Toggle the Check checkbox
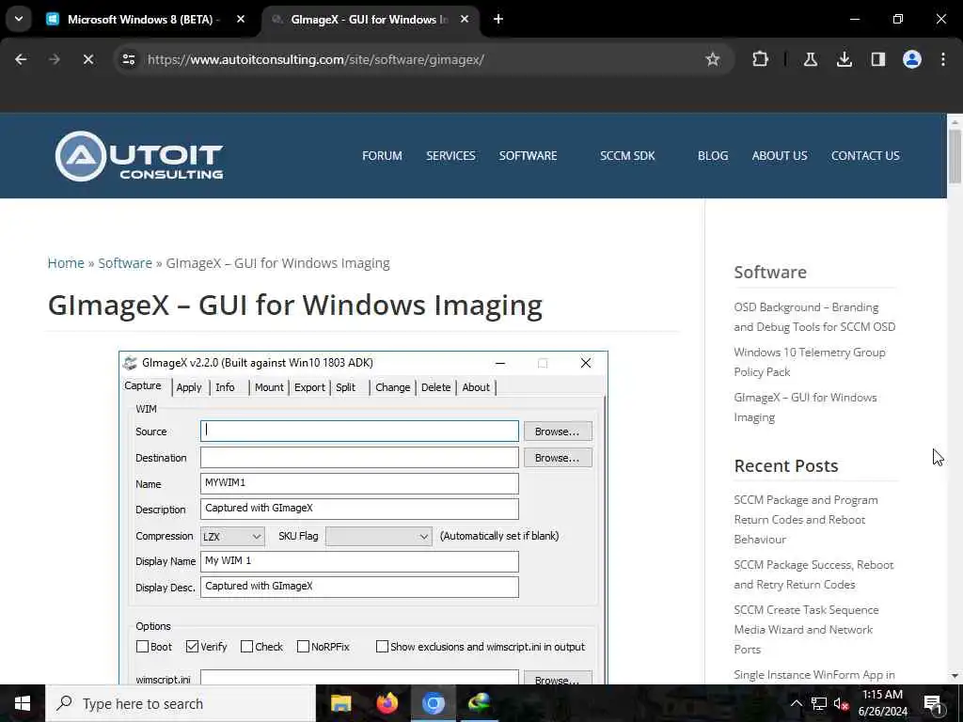963x722 pixels. coord(247,647)
